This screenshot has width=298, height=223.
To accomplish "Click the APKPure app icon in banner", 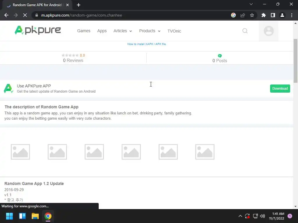I will point(8,89).
